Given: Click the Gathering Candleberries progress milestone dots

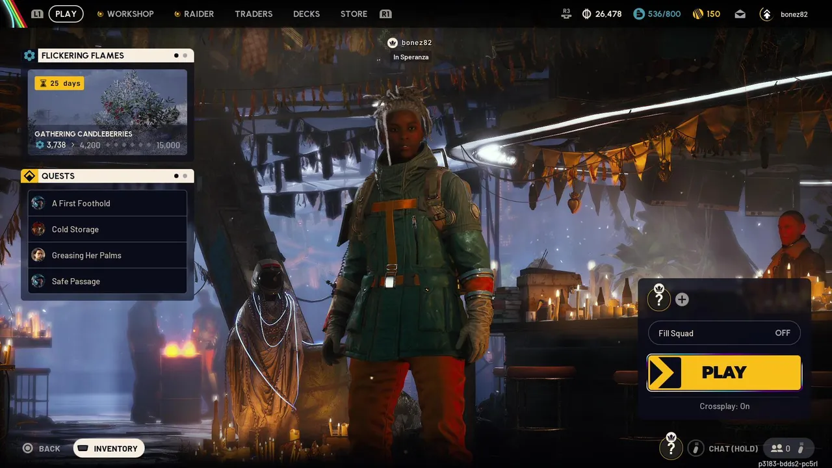Looking at the screenshot, I should point(128,145).
